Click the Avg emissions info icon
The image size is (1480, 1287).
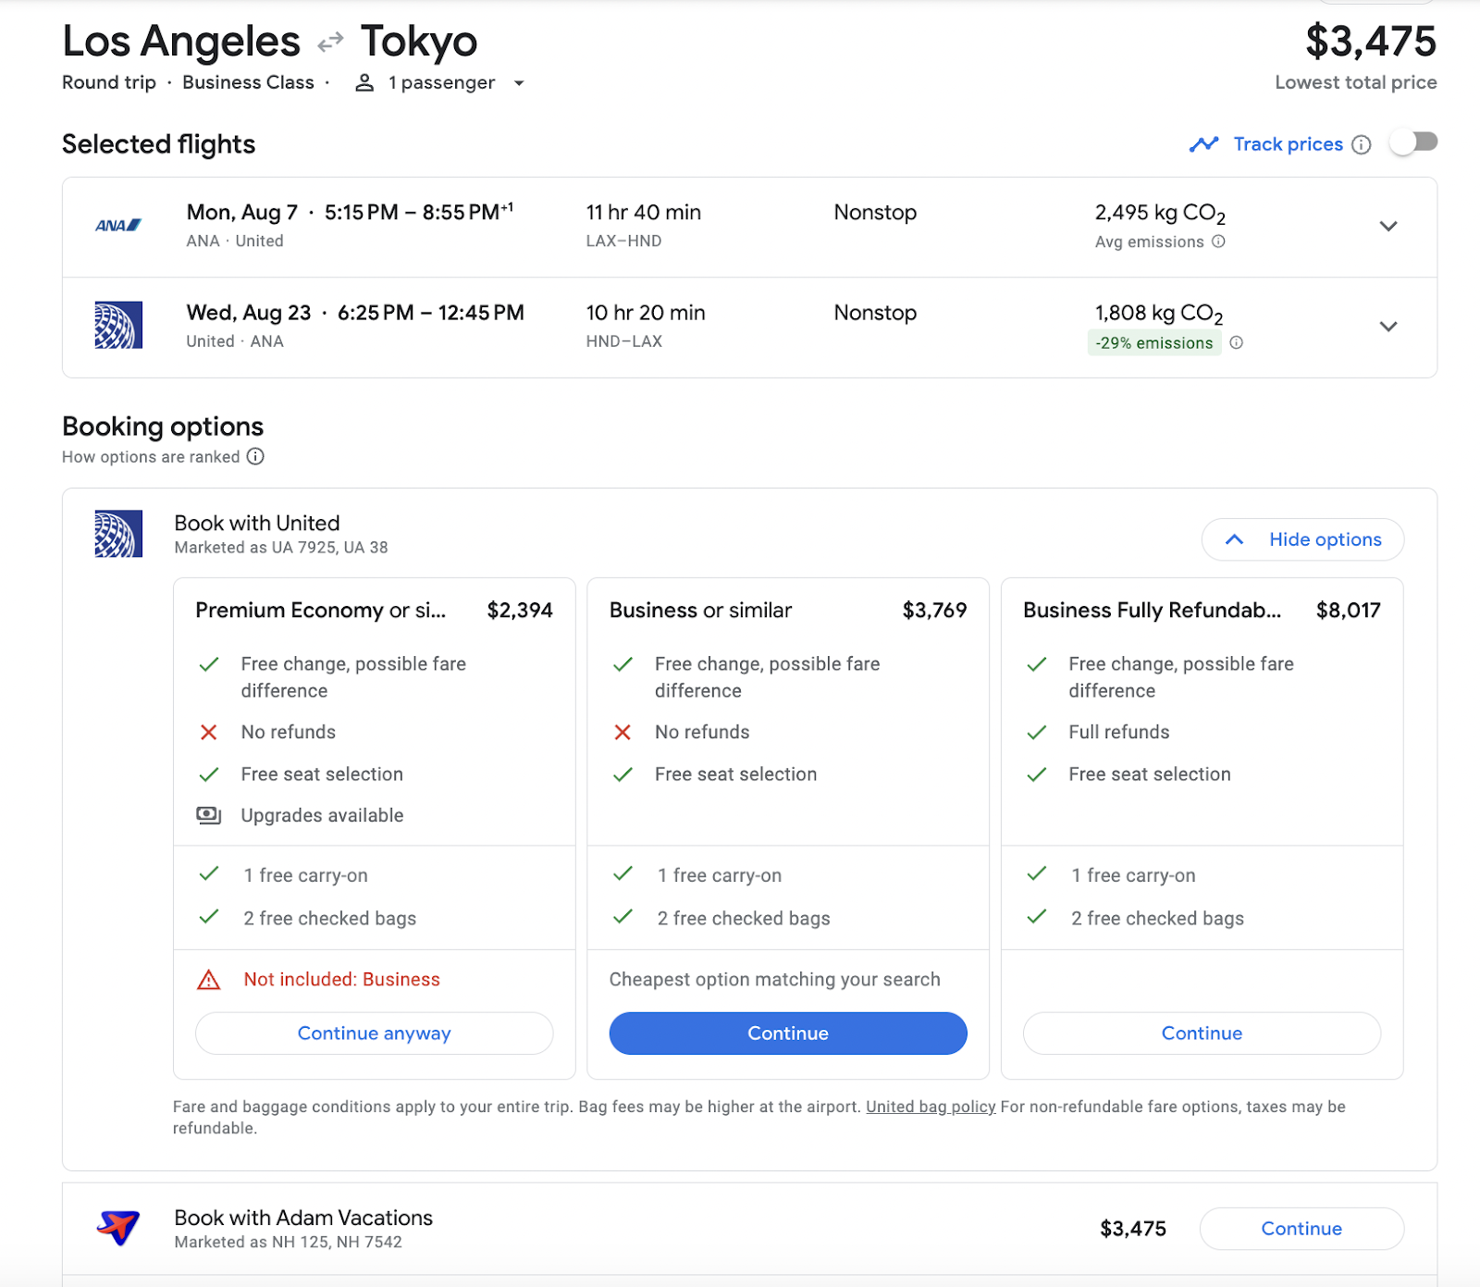pos(1218,241)
